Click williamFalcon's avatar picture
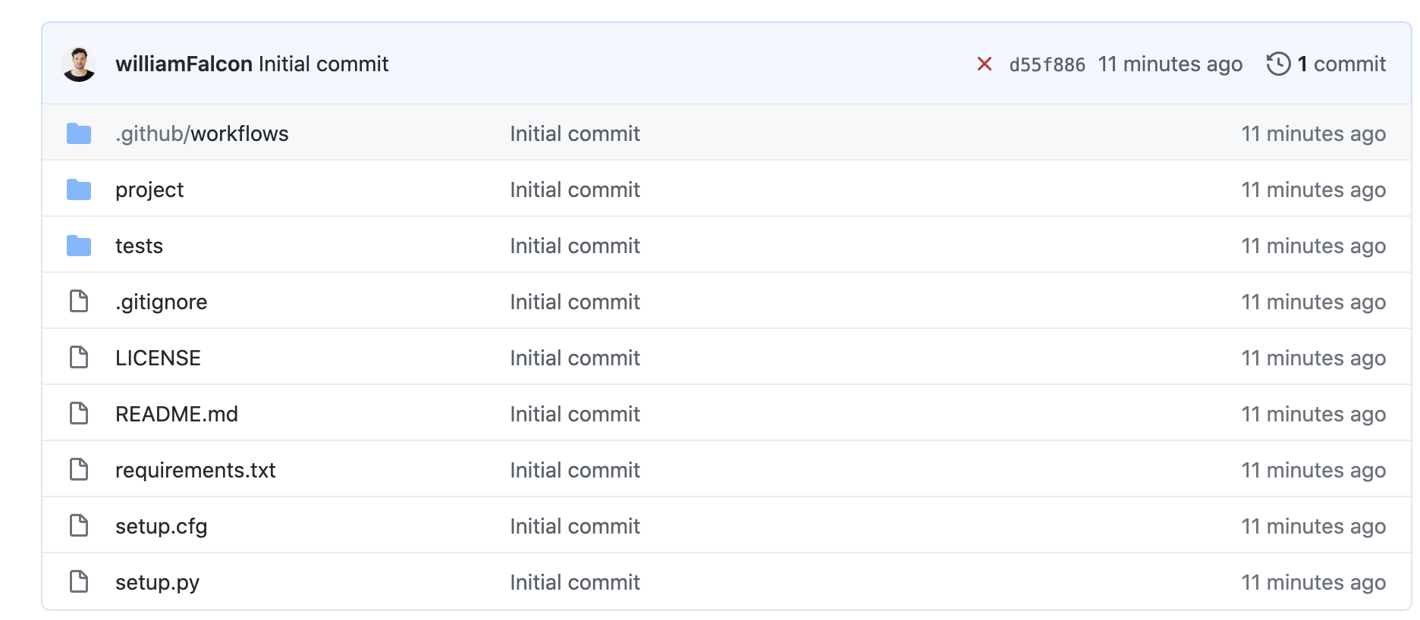 pyautogui.click(x=79, y=64)
